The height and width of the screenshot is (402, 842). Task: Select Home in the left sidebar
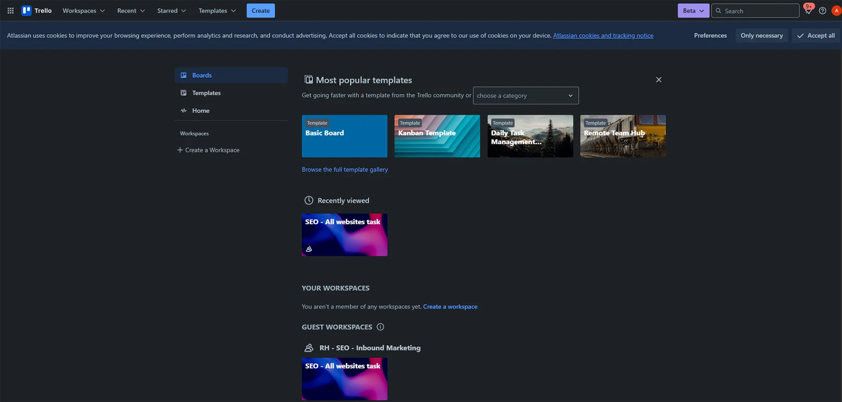(231, 111)
